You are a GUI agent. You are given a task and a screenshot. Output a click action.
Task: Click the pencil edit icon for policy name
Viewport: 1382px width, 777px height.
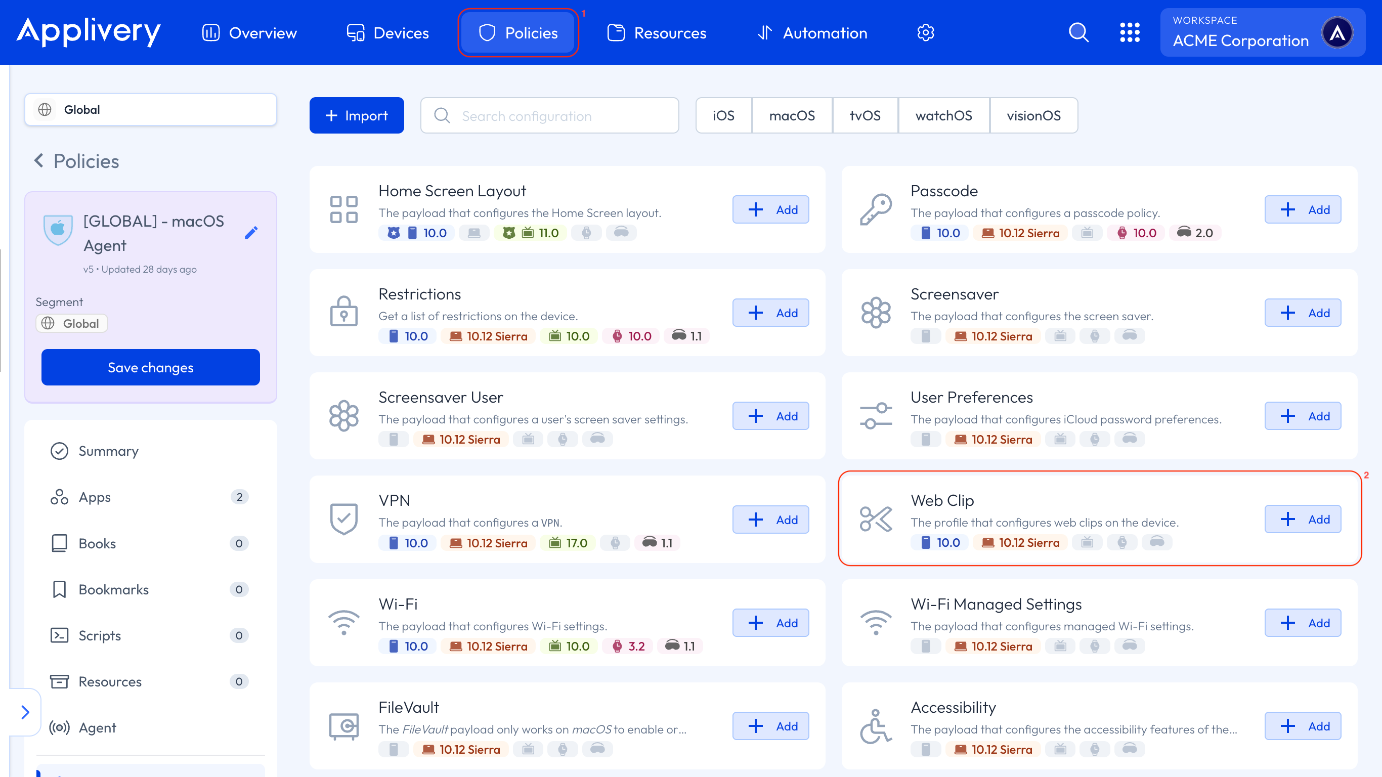pos(251,232)
